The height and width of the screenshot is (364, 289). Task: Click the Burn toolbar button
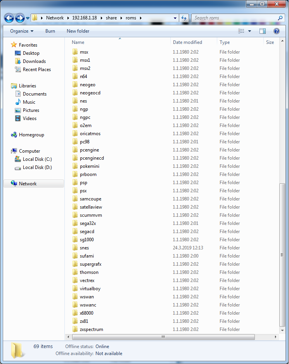[x=50, y=31]
